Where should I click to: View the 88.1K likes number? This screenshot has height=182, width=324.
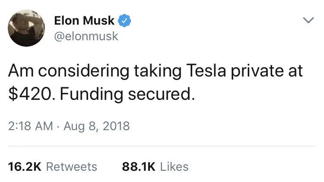(x=138, y=167)
